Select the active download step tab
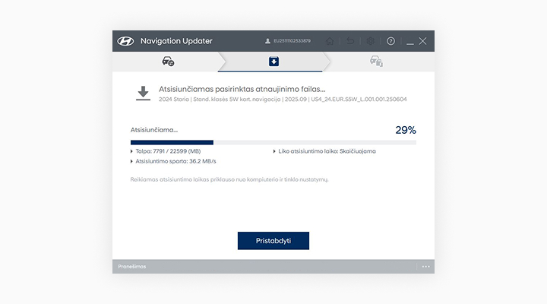The image size is (547, 304). click(273, 62)
